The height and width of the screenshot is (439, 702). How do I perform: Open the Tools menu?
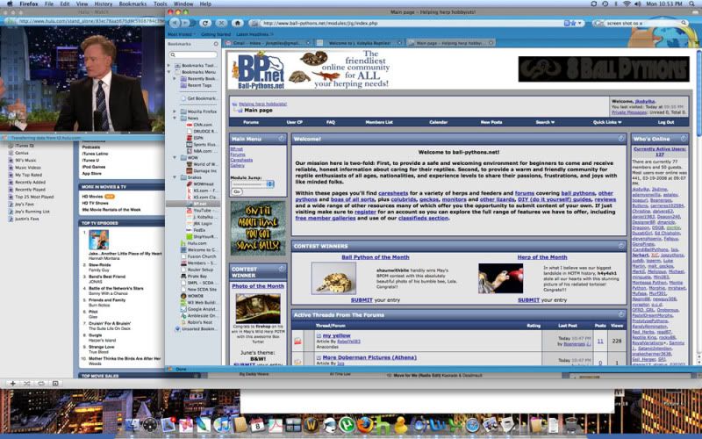(x=160, y=4)
